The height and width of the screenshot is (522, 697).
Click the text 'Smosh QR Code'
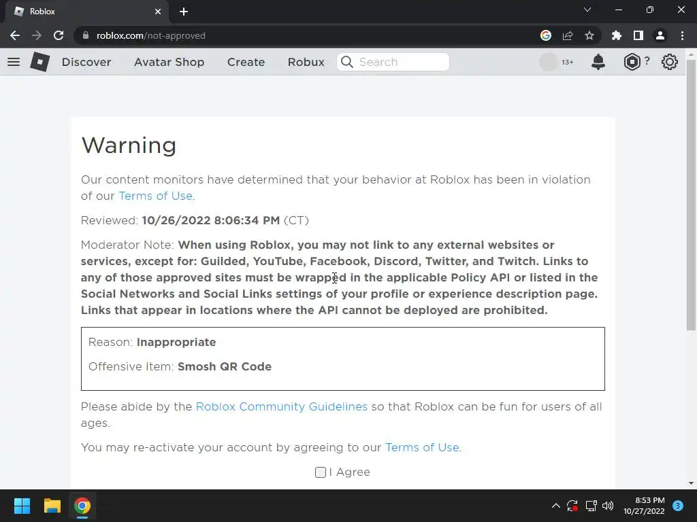pos(225,366)
